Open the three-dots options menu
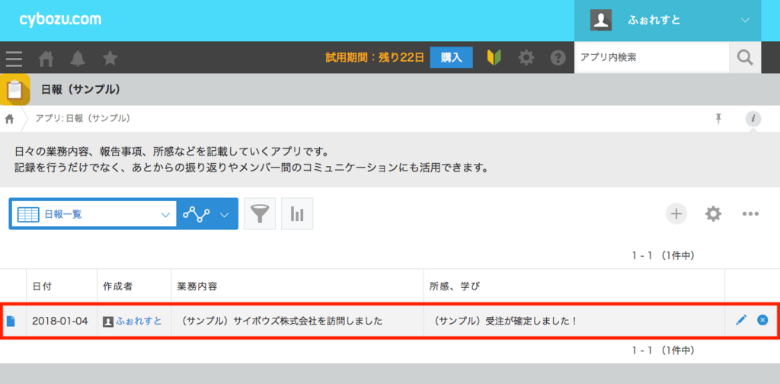The height and width of the screenshot is (384, 780). [750, 214]
